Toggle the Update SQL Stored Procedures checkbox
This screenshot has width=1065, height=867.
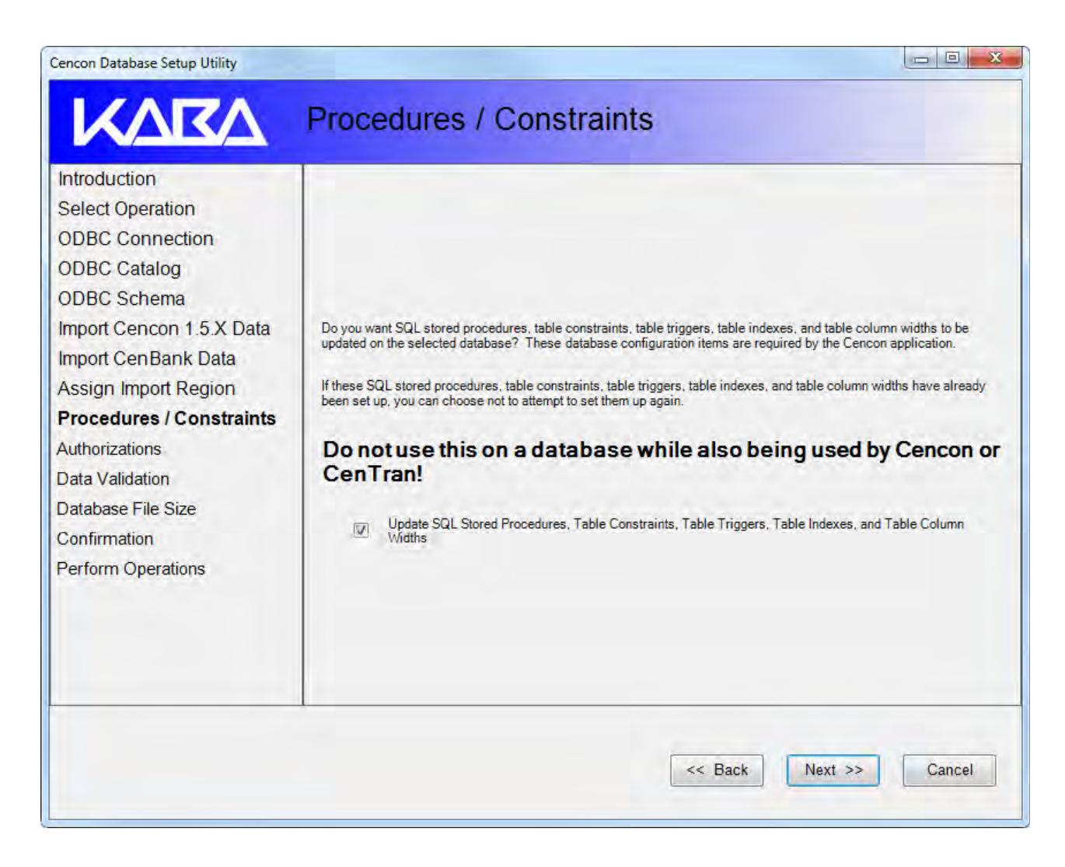click(361, 530)
